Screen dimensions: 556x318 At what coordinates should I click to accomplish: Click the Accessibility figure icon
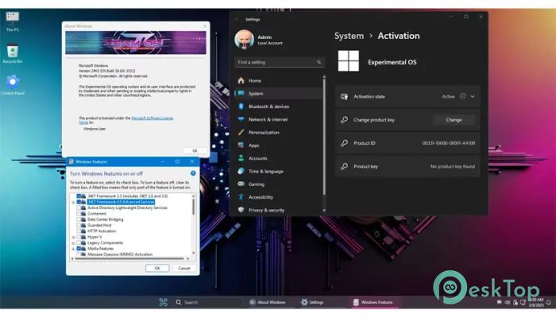click(x=241, y=197)
